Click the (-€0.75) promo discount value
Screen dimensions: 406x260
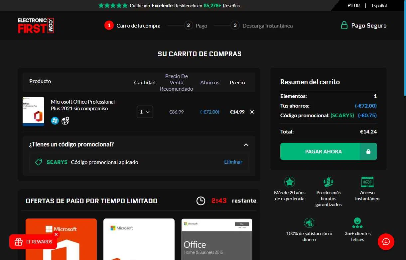point(367,116)
